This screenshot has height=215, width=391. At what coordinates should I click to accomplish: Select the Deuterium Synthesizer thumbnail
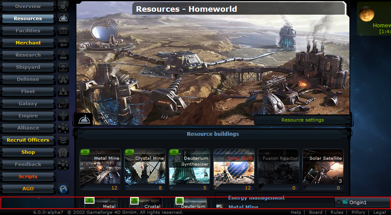(189, 170)
